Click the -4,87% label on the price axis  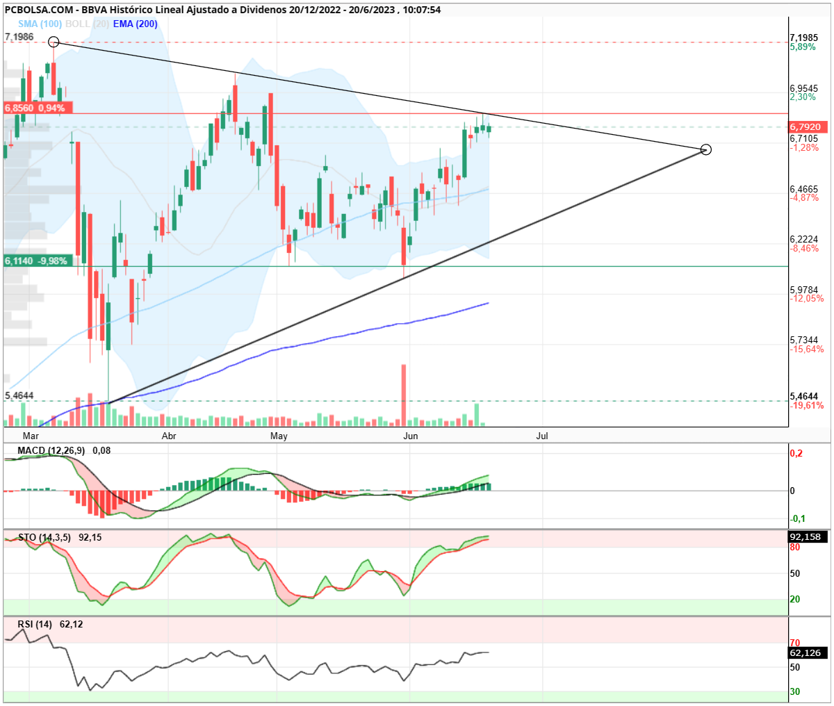point(804,198)
